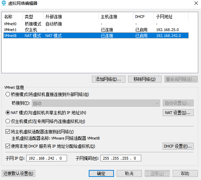This screenshot has width=201, height=180.
Task: Select the 仅主机模式 radio button
Action: [8, 121]
